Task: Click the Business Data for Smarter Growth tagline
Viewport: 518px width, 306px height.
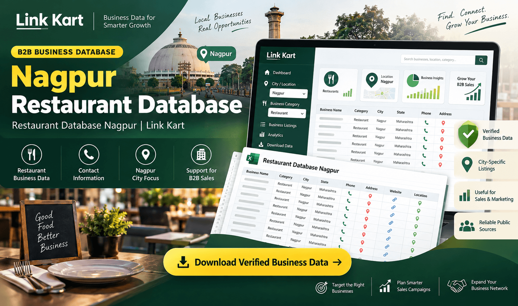Action: (x=129, y=22)
